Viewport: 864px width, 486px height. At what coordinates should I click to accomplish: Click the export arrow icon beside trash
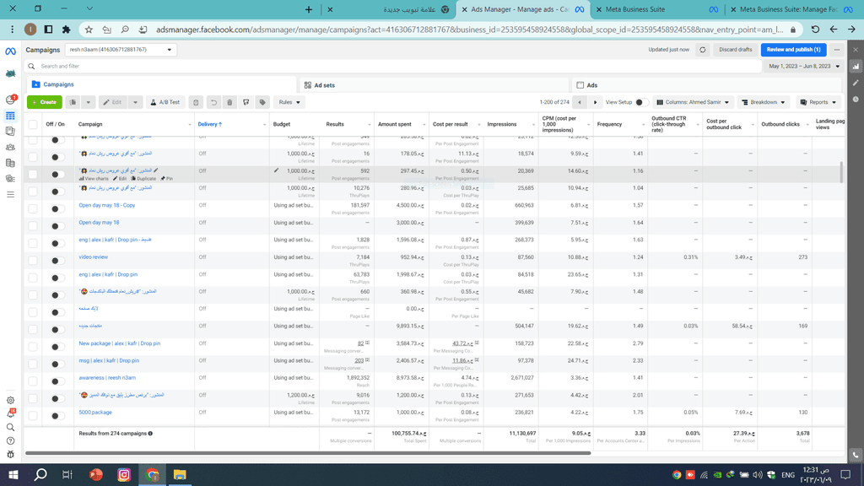pos(246,102)
